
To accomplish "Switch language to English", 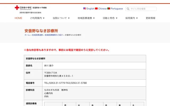I will tap(90, 8).
